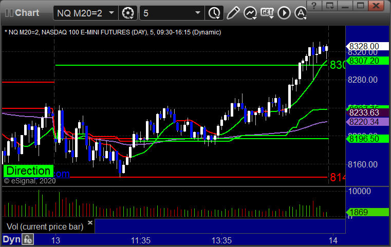The width and height of the screenshot is (391, 247).
Task: Click the 8196.50 green price marker
Action: coord(367,139)
